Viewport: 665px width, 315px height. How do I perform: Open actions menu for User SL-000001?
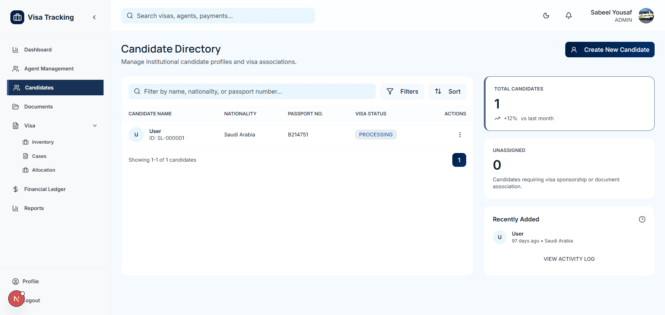click(x=460, y=135)
